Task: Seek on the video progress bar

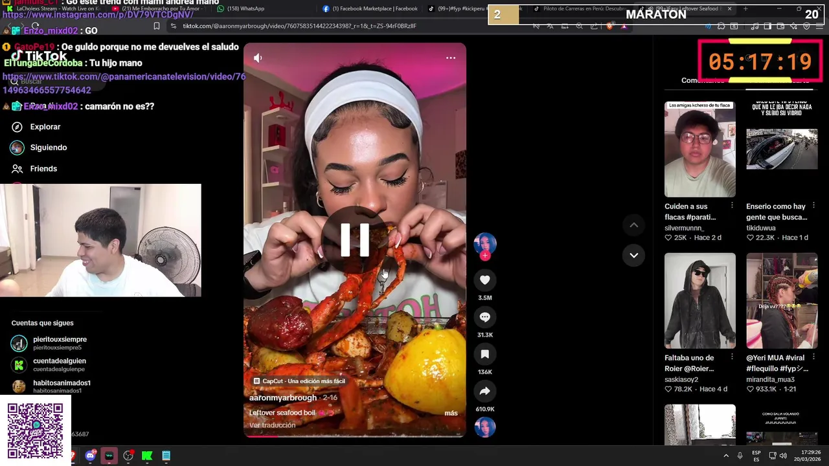Action: pos(354,436)
